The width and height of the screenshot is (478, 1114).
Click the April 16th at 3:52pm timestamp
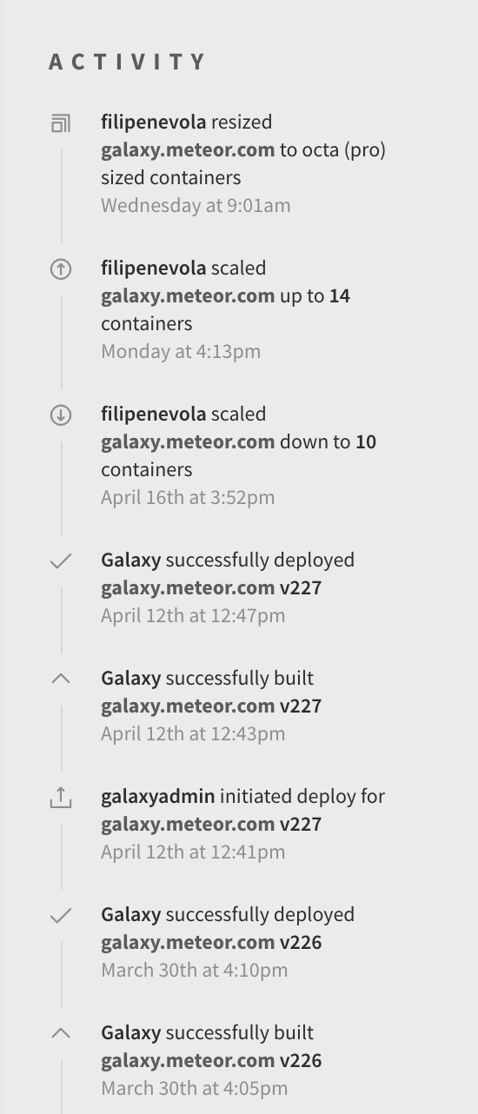[188, 498]
